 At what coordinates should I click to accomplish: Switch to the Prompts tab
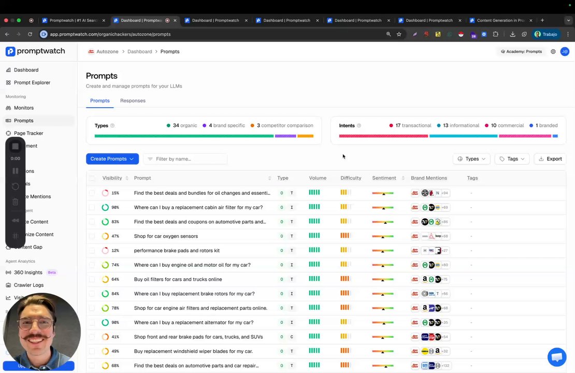click(100, 101)
